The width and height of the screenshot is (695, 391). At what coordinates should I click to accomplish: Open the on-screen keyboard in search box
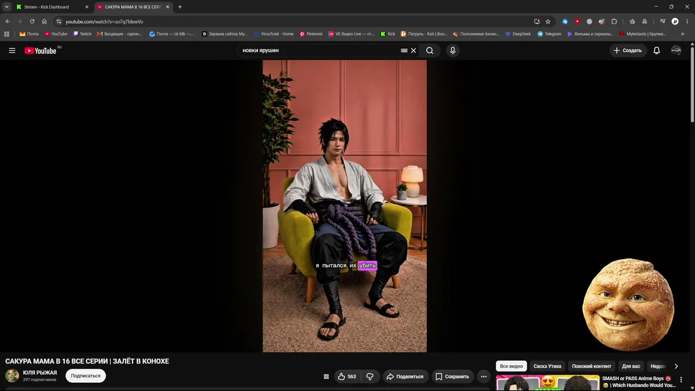pyautogui.click(x=404, y=51)
